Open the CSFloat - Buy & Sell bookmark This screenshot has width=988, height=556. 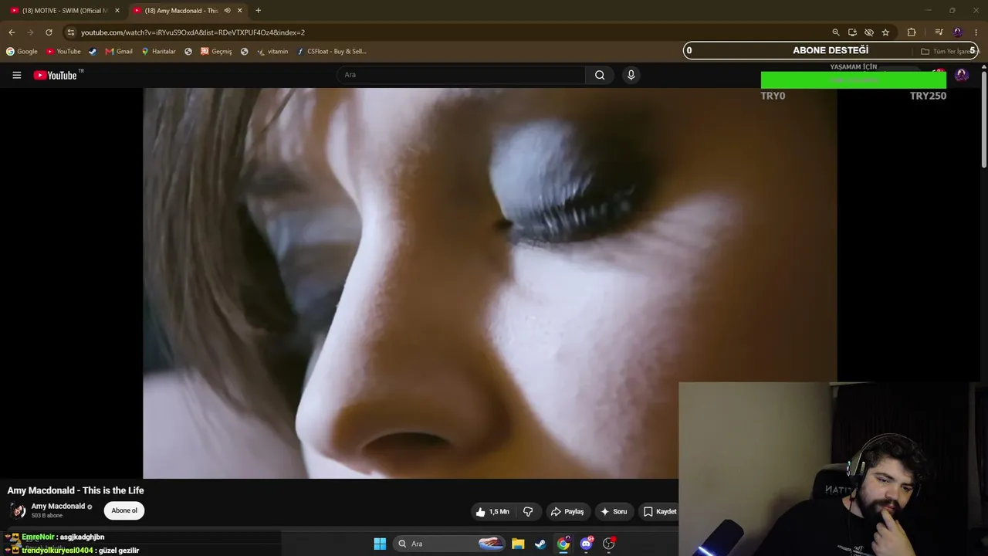pos(331,52)
